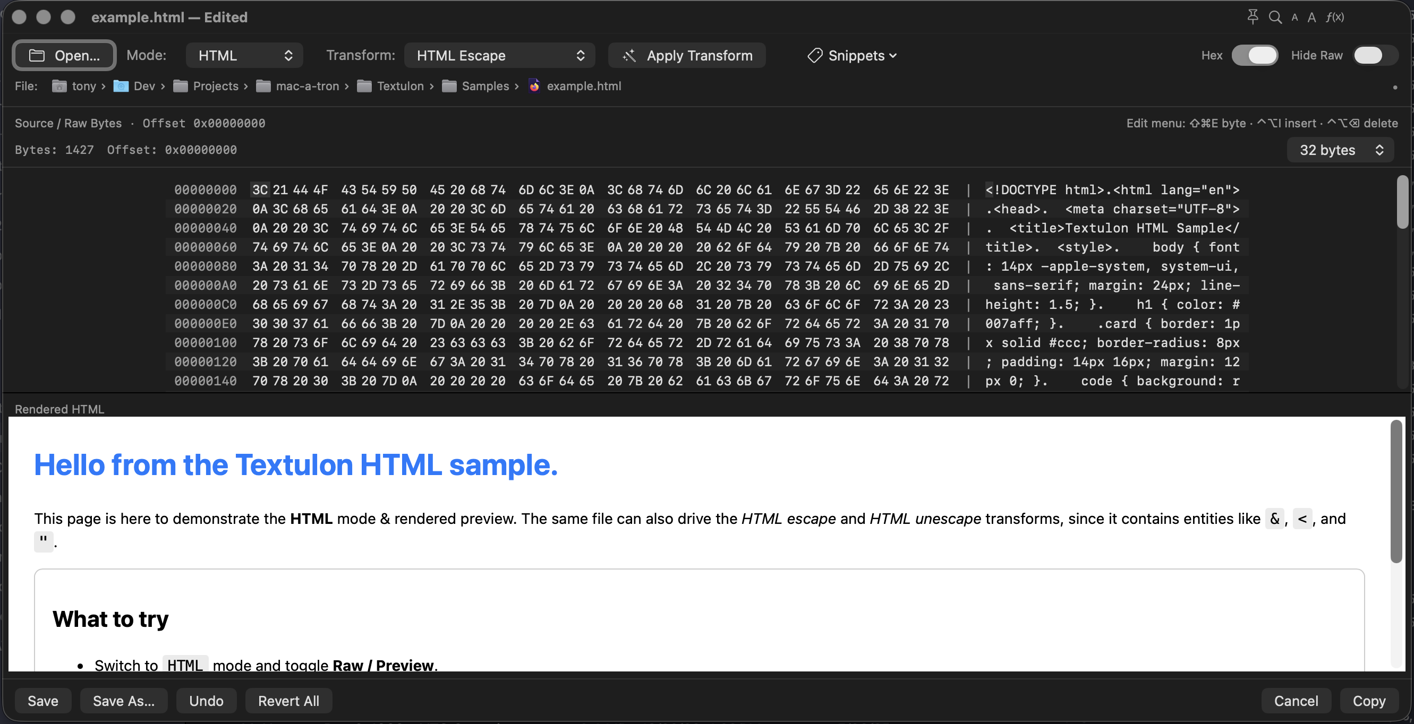This screenshot has width=1414, height=724.
Task: Click the offset label 00000020
Action: 205,209
